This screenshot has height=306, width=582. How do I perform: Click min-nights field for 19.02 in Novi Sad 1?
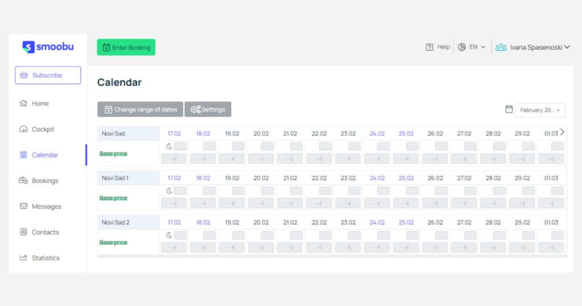click(238, 191)
